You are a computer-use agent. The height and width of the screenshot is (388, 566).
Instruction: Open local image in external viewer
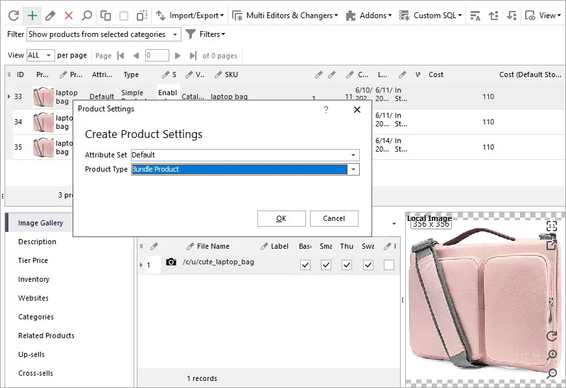click(x=552, y=244)
